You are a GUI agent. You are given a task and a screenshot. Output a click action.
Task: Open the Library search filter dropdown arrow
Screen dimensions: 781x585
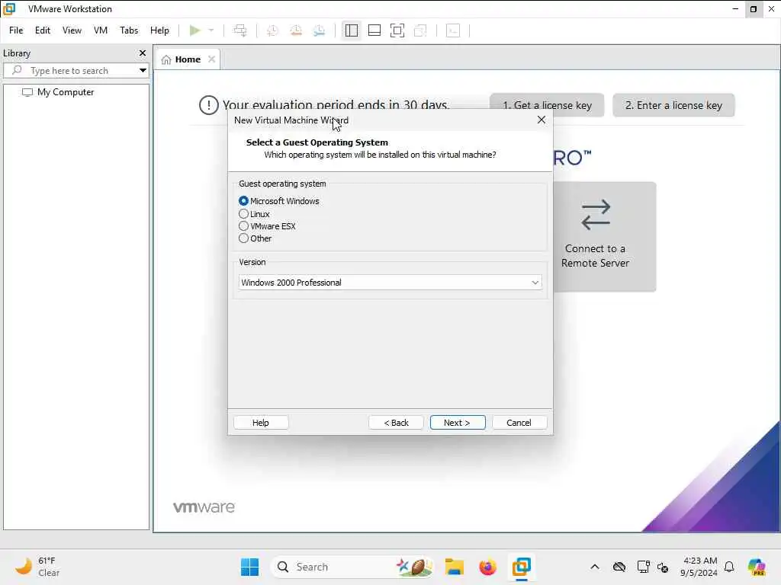[x=143, y=71]
